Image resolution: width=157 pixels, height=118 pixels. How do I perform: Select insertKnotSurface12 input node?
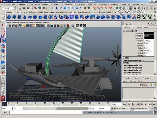[x=133, y=65]
